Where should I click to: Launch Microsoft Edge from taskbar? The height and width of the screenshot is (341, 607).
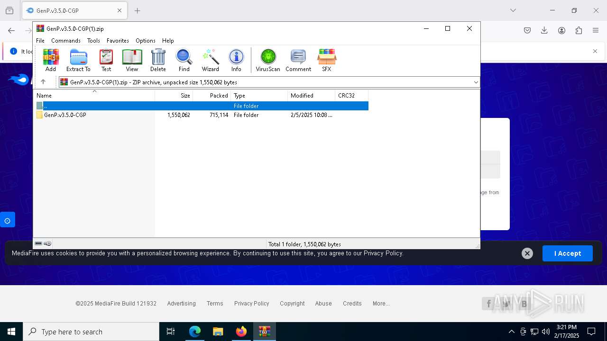195,332
